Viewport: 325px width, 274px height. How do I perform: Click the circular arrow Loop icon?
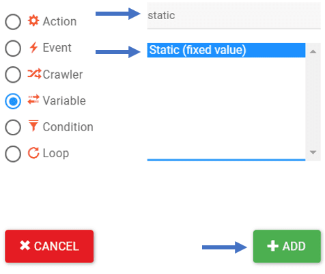(x=33, y=152)
